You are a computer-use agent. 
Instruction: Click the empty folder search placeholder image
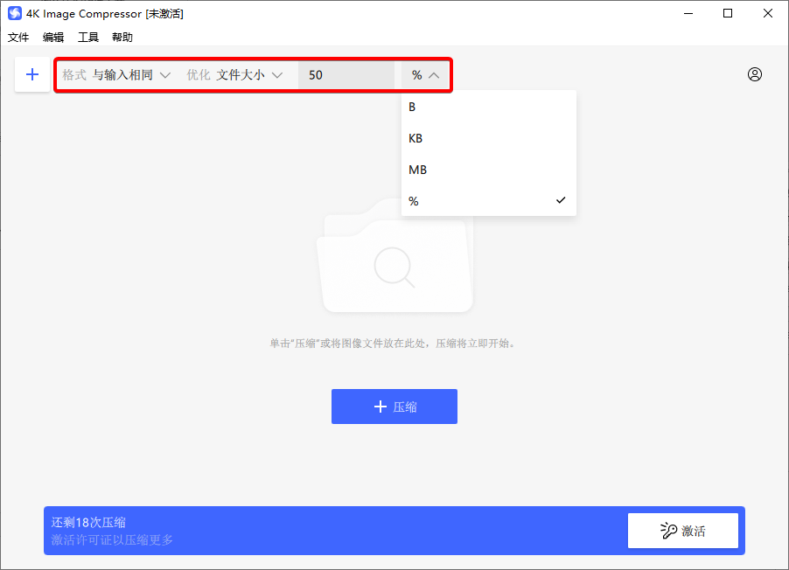click(394, 255)
